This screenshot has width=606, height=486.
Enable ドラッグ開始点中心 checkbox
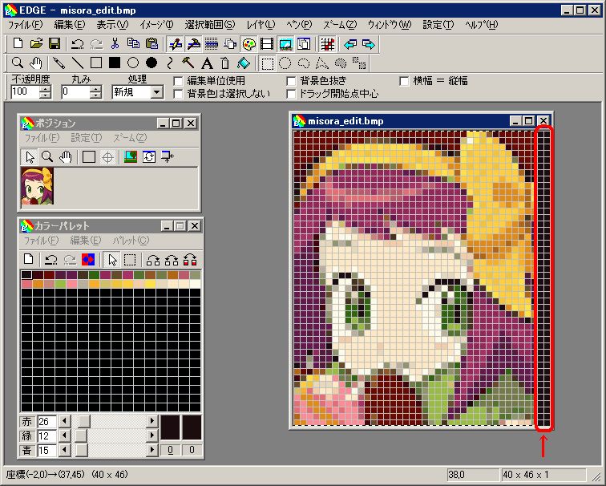tap(292, 94)
